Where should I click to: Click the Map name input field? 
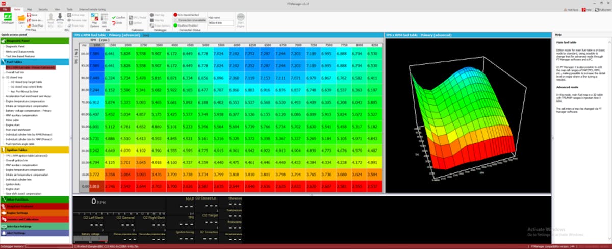pos(222,22)
